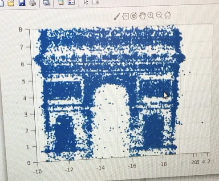The image size is (219, 181).
Task: Toggle the Zoom In magnifier tool
Action: click(x=150, y=16)
